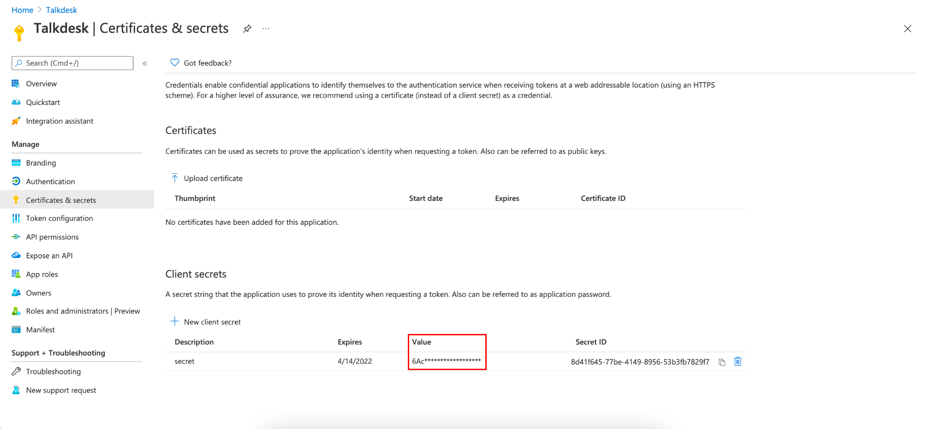928x429 pixels.
Task: Click the Client secrets section heading
Action: click(x=196, y=274)
